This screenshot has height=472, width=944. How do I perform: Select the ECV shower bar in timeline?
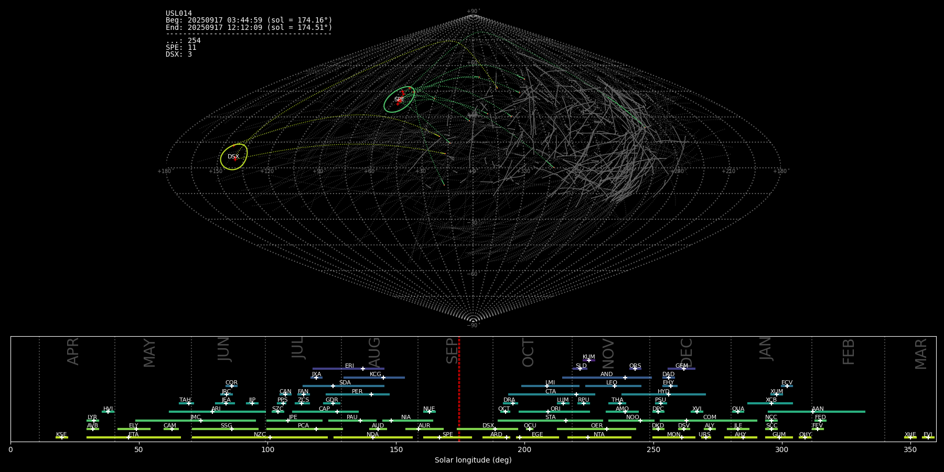[787, 386]
